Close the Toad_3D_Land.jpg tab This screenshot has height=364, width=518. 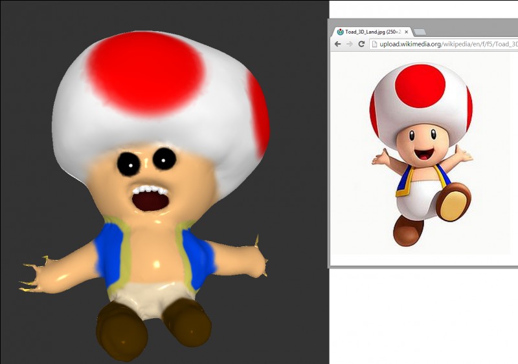point(407,32)
